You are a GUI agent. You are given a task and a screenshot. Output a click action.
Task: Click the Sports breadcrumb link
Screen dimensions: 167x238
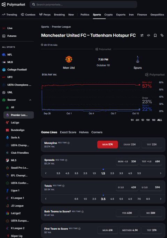click(x=45, y=27)
